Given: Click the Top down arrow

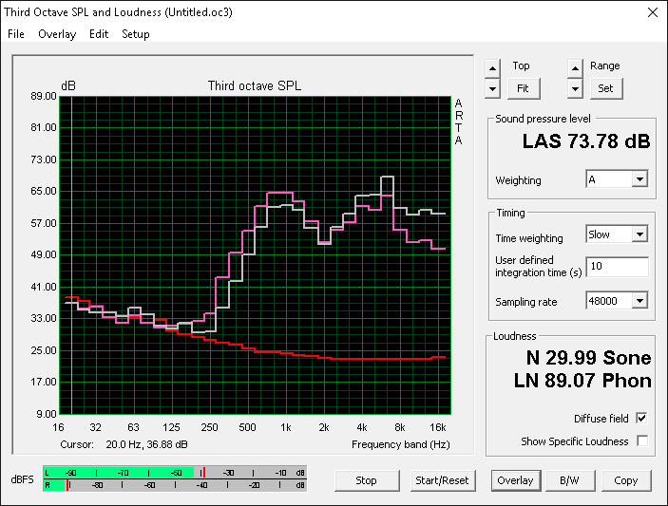Looking at the screenshot, I should pos(492,89).
